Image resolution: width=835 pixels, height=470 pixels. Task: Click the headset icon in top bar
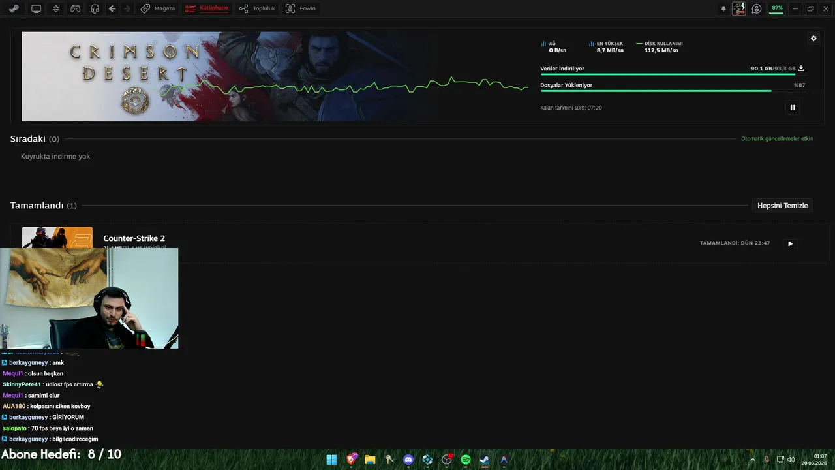[95, 8]
